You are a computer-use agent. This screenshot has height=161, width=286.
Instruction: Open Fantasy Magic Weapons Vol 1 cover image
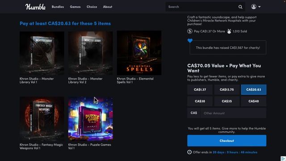[42, 119]
